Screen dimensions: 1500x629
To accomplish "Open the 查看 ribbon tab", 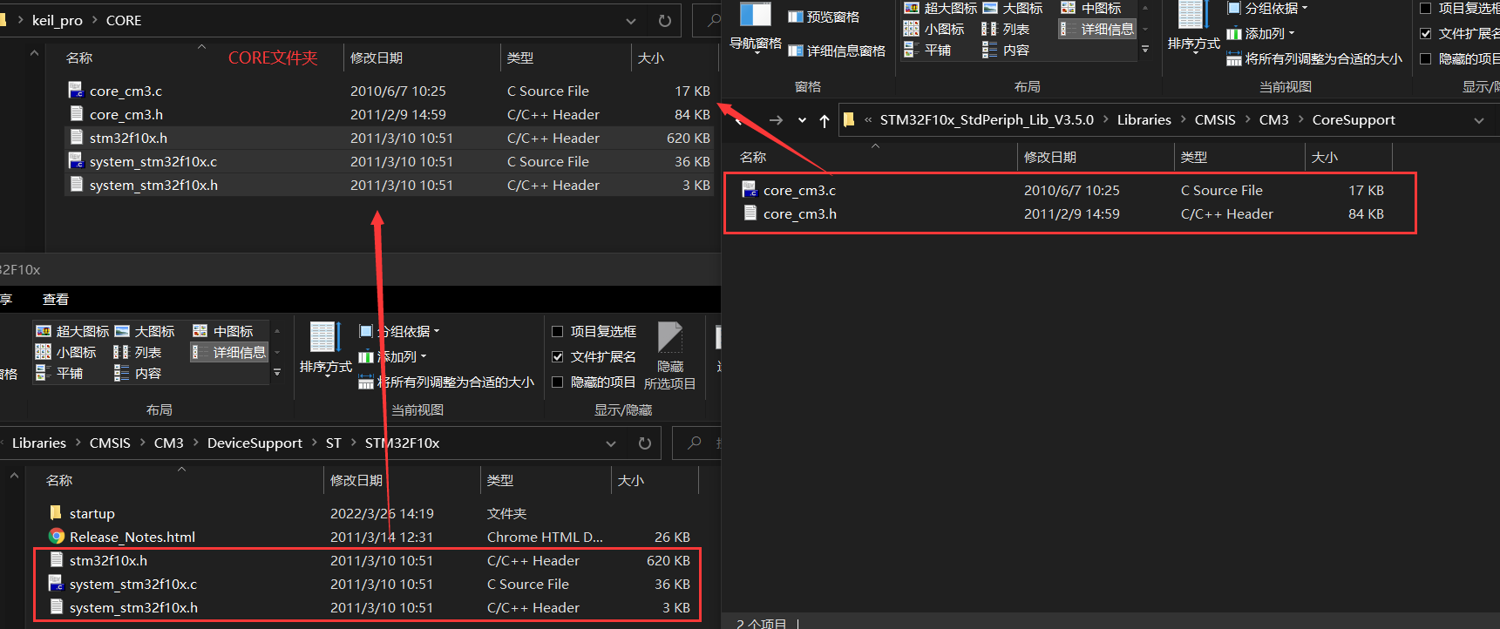I will (x=56, y=299).
